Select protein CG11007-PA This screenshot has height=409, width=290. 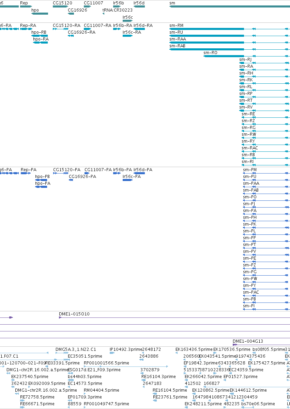tap(87, 173)
